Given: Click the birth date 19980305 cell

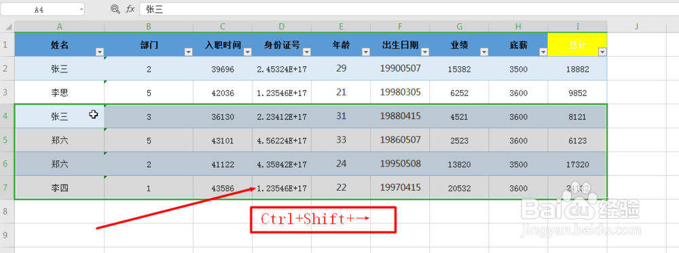Looking at the screenshot, I should (x=400, y=92).
